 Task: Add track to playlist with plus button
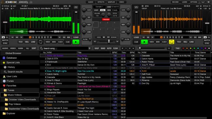122,48
